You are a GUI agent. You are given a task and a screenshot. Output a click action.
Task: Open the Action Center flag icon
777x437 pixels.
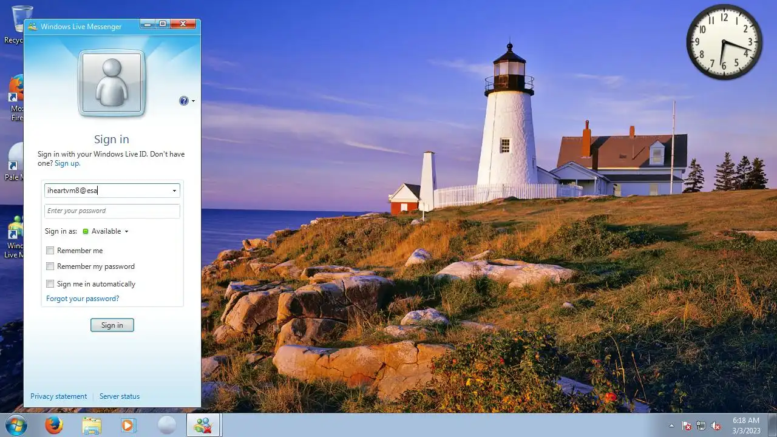click(x=687, y=425)
